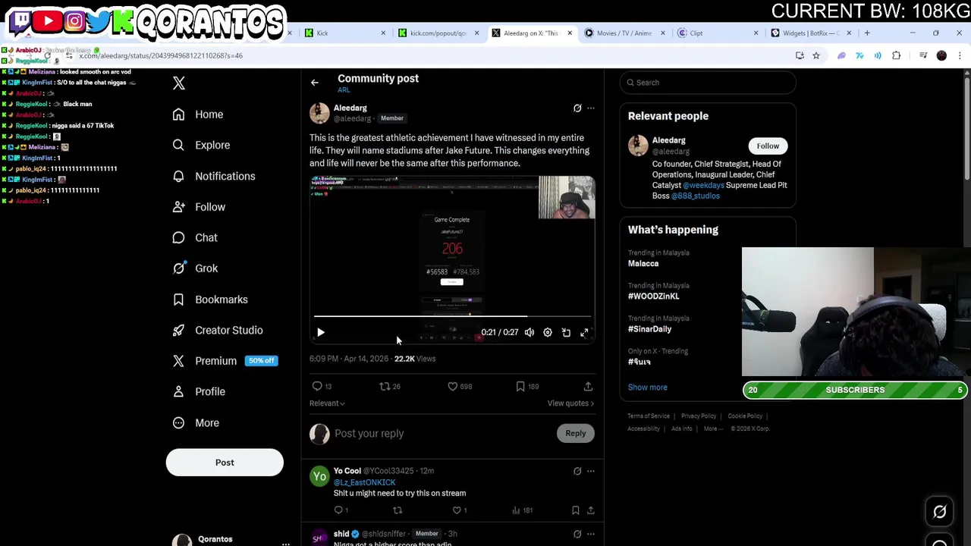This screenshot has height=546, width=971.
Task: Open Premium 50% off in the sidebar
Action: [225, 361]
